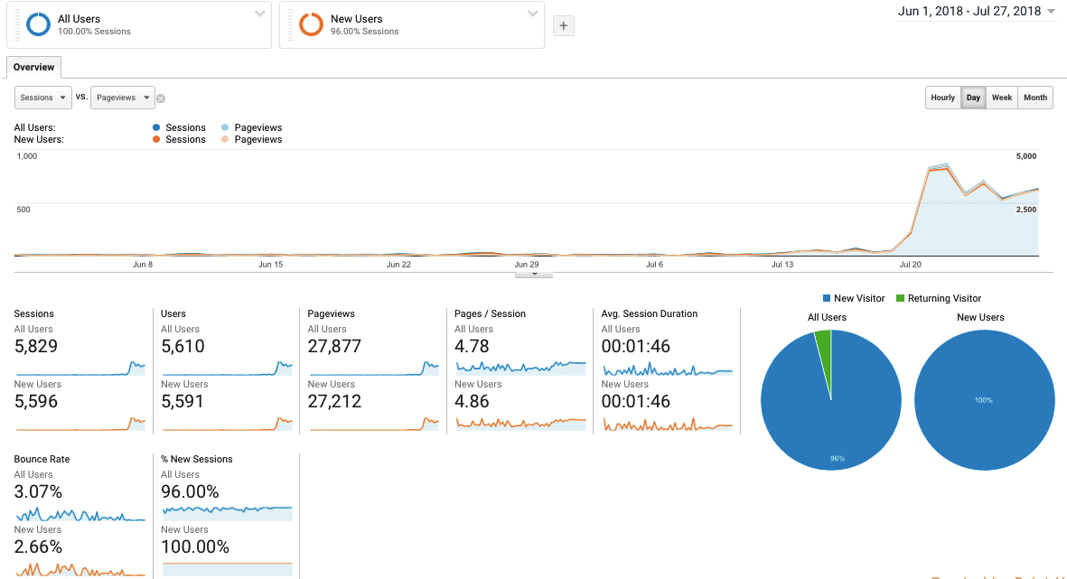Switch the graph to Hourly view

(x=942, y=98)
